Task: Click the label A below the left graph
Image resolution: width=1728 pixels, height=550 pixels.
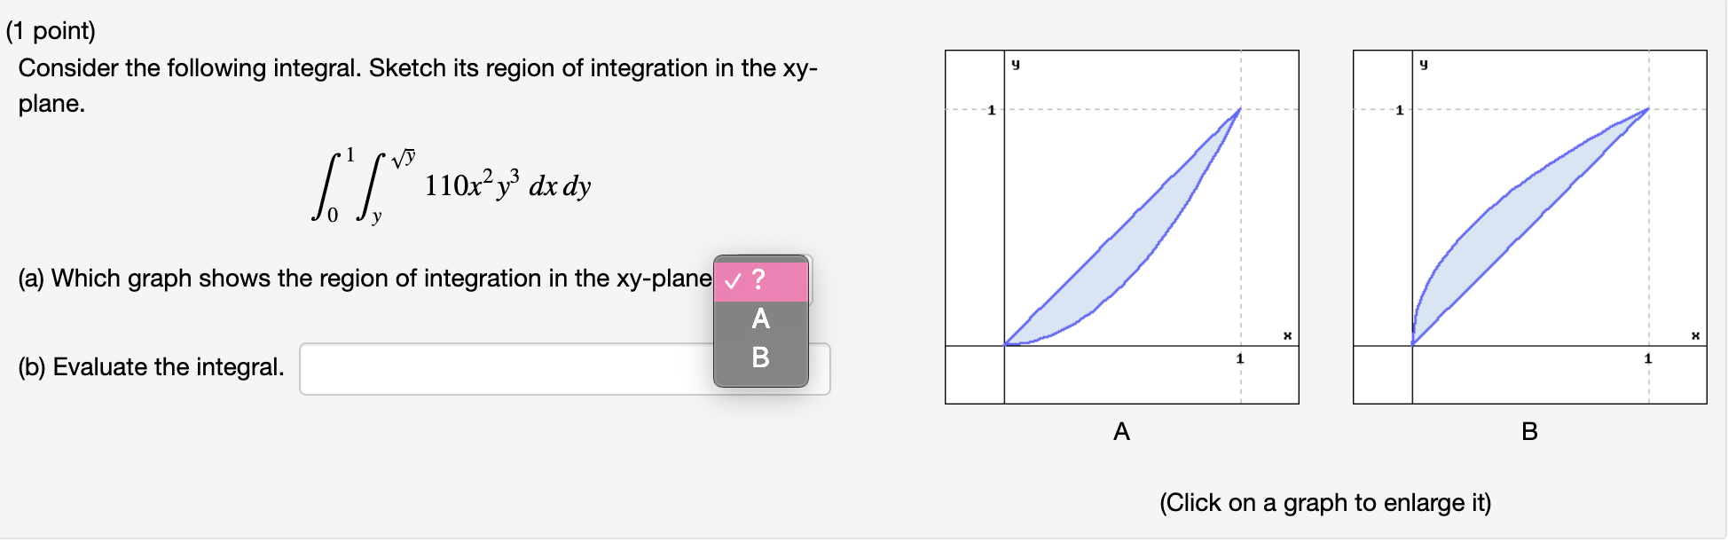Action: 1121,432
